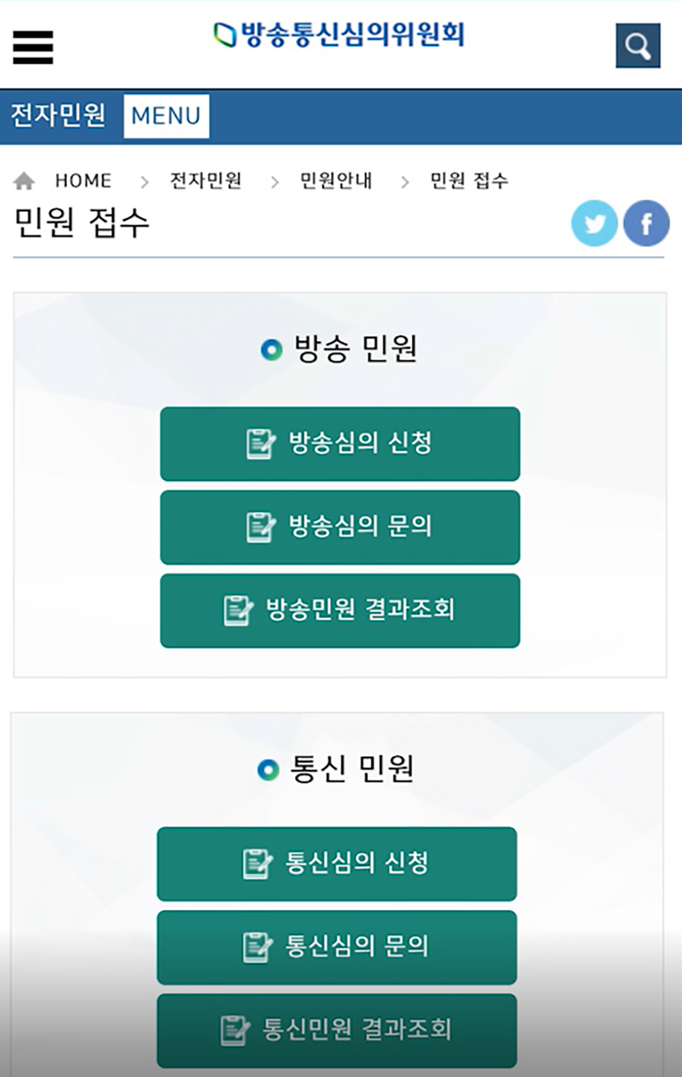Screen dimensions: 682x1077
Task: Click the 통신심의 신청 button
Action: (x=337, y=864)
